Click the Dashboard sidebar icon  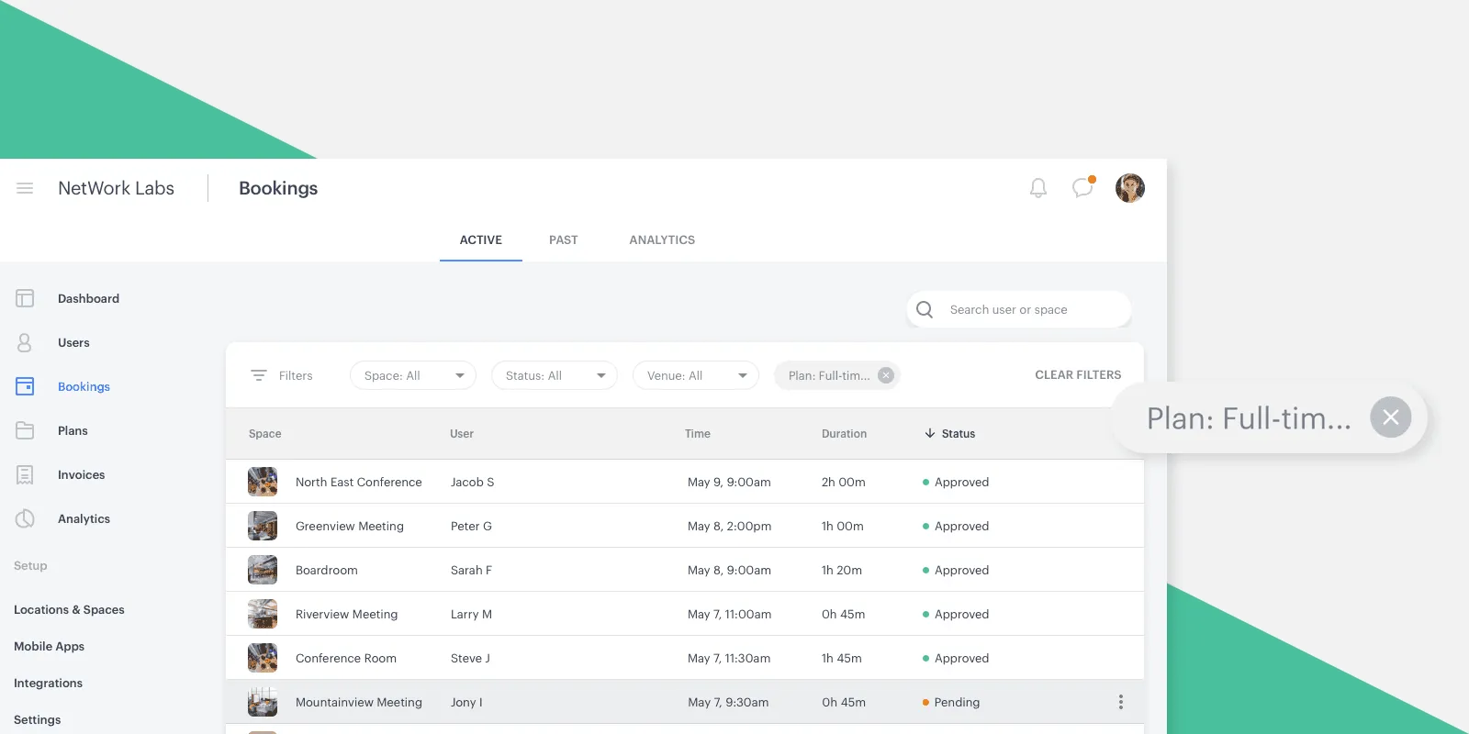[x=25, y=298]
